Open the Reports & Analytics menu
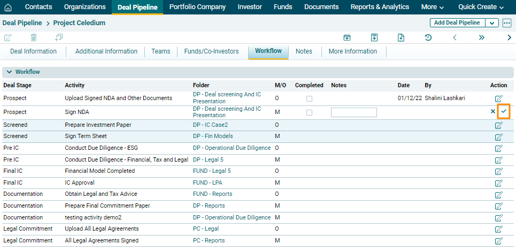This screenshot has height=251, width=516. point(380,7)
